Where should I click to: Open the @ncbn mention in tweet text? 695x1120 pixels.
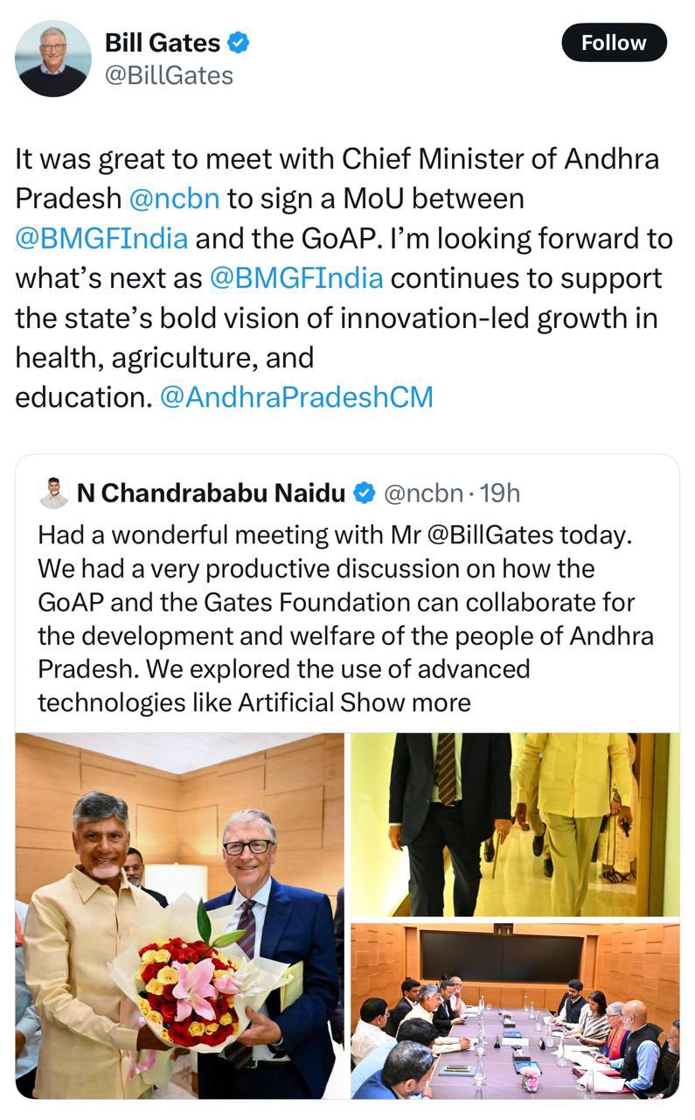pos(174,199)
